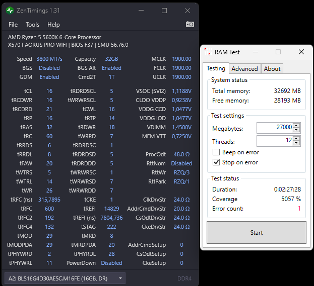Click the DDR4 label in ZenTimings footer
The height and width of the screenshot is (286, 314).
(184, 278)
